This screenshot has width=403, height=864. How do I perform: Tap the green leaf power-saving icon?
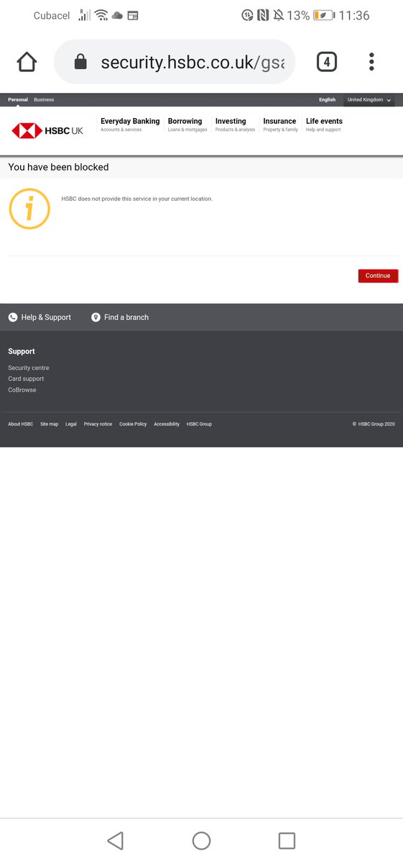[x=324, y=15]
